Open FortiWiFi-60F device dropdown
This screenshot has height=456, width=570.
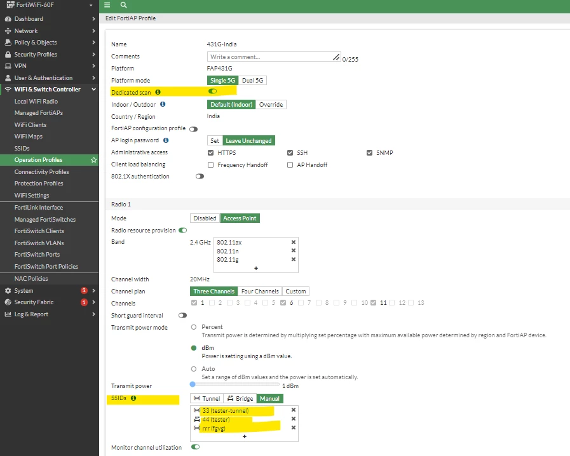(x=91, y=6)
